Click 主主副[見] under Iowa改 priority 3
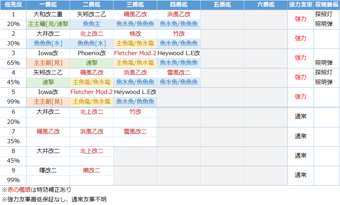 point(48,63)
